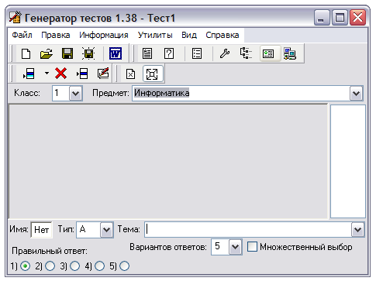Screen dimensions: 376x281
Task: Click the list page toolbar icon
Action: (x=197, y=54)
